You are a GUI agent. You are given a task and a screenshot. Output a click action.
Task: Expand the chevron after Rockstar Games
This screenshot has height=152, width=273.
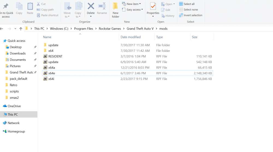[124, 29]
